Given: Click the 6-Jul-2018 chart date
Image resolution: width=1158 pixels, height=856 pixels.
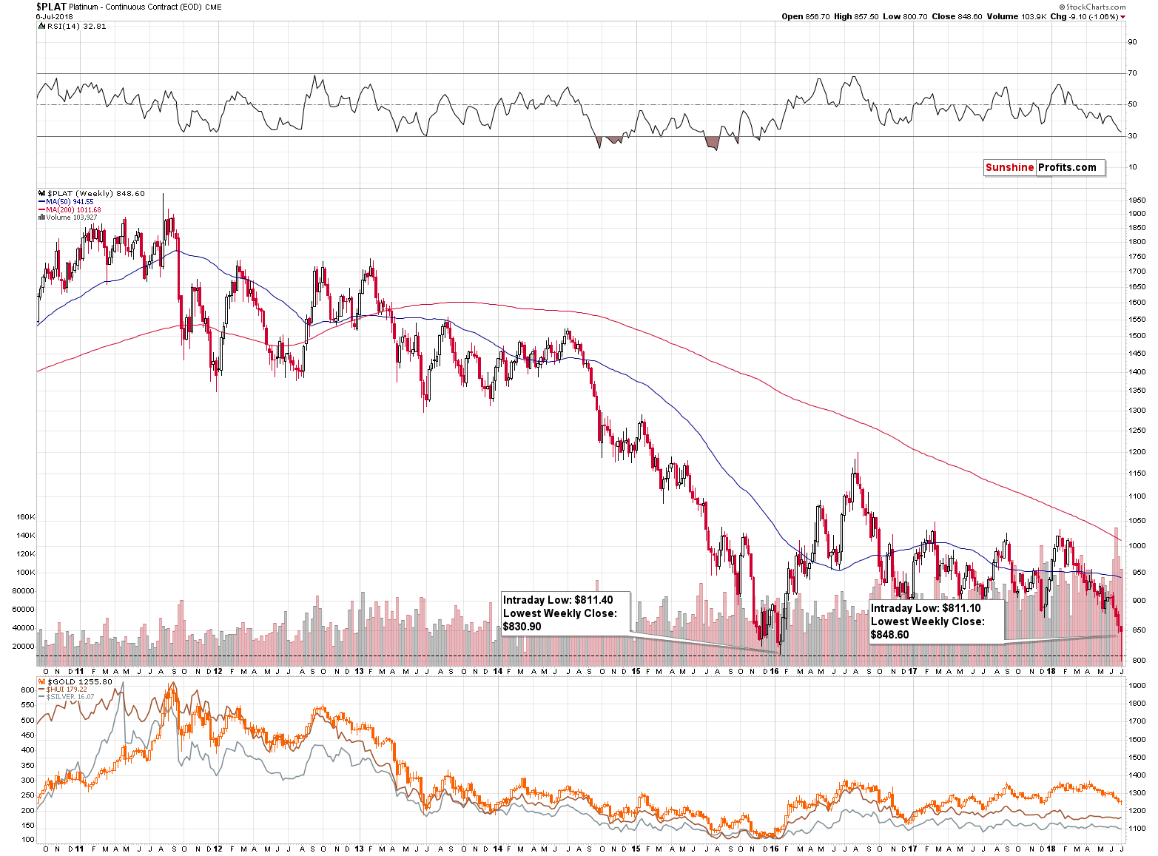Looking at the screenshot, I should [53, 16].
